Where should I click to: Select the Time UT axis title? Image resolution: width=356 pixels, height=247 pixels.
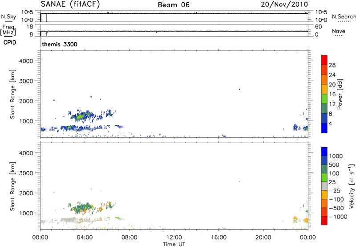pyautogui.click(x=174, y=244)
